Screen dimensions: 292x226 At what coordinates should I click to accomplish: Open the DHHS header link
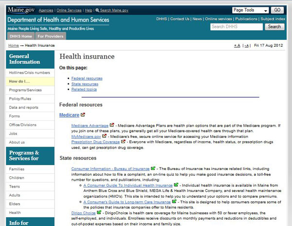[x=162, y=19]
